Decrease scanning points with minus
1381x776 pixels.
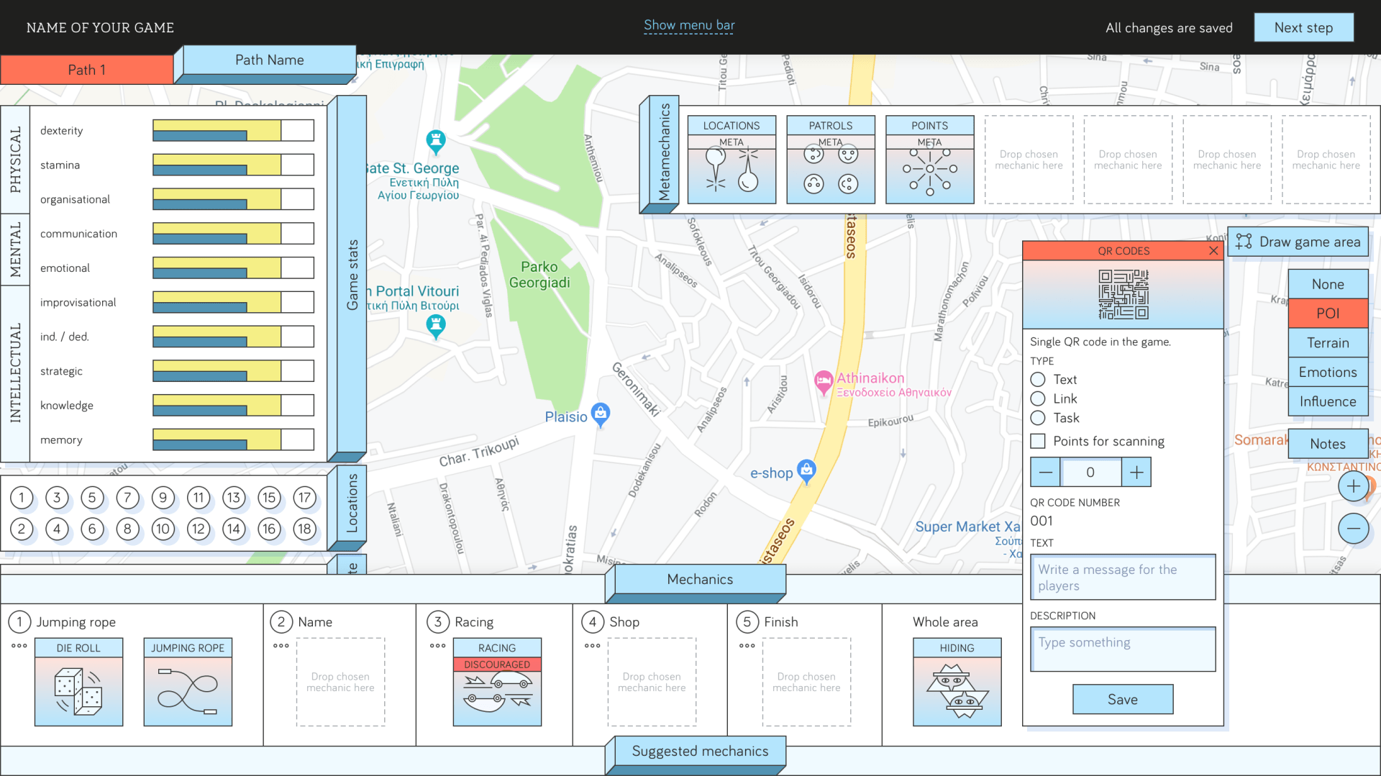pyautogui.click(x=1046, y=473)
